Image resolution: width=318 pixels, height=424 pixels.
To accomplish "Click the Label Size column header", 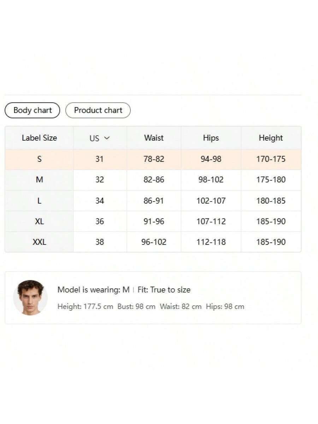I will (39, 138).
